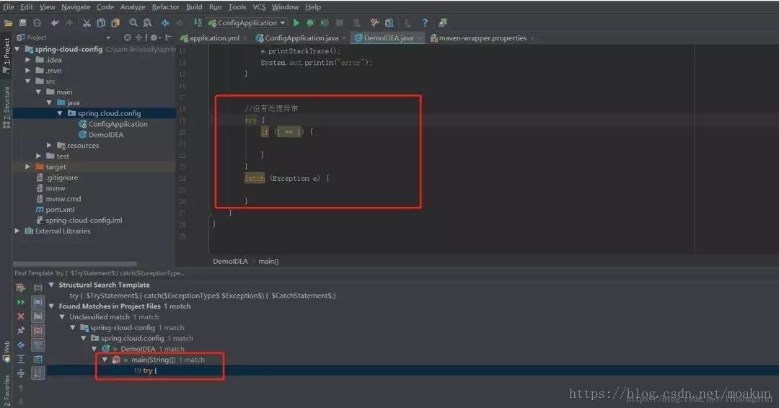The image size is (779, 408).
Task: Click Collapse All icon in Find panel
Action: 21,373
